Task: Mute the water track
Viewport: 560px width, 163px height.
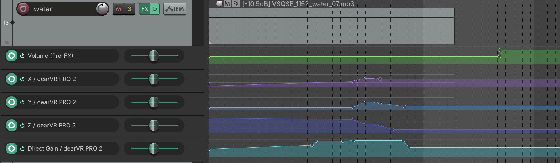Action: [x=118, y=9]
